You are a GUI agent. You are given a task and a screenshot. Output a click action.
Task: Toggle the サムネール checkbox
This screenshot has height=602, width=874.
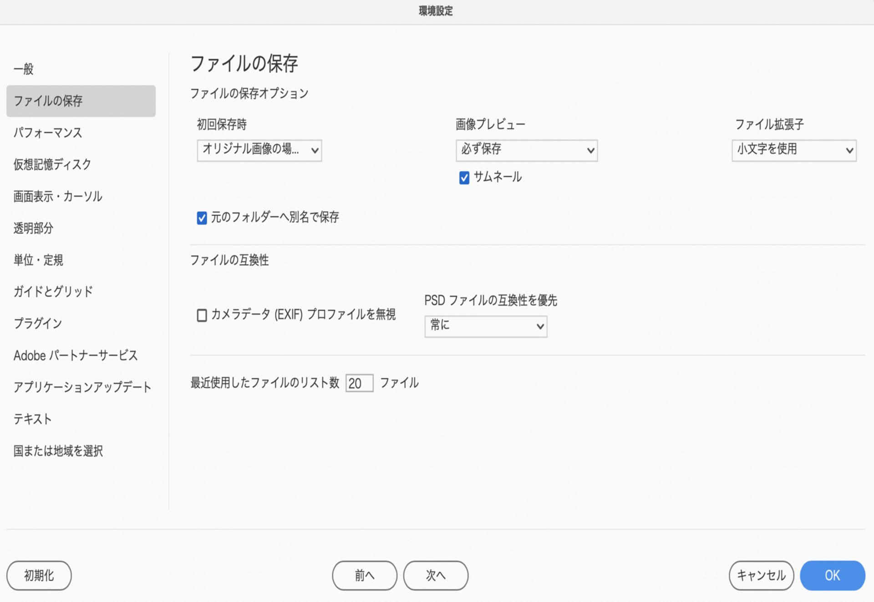click(x=464, y=177)
